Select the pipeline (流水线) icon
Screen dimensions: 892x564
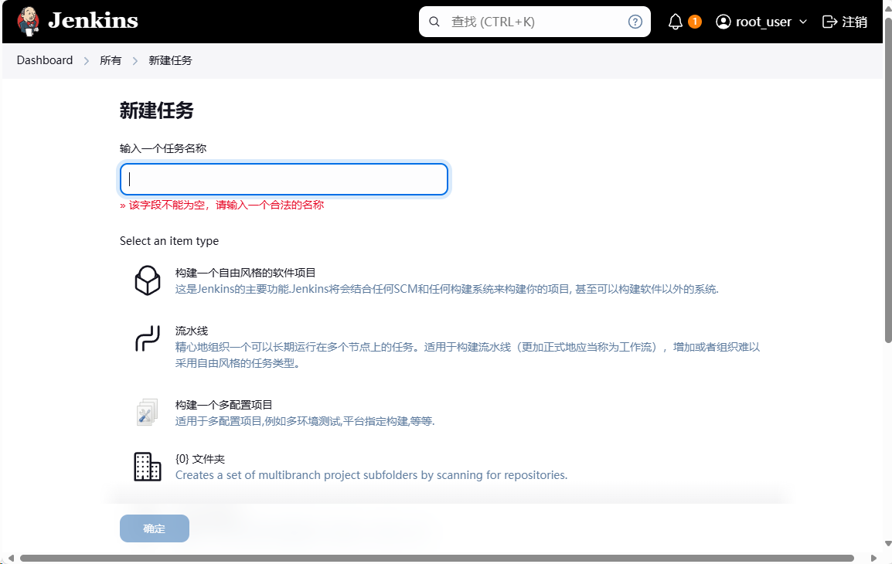[148, 338]
